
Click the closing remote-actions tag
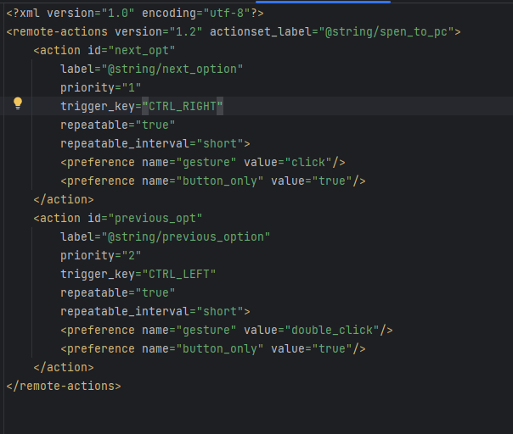pos(64,386)
